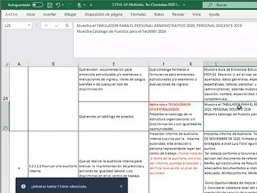Open the Dibujar ribbon tab
The image size is (257, 193).
click(70, 14)
